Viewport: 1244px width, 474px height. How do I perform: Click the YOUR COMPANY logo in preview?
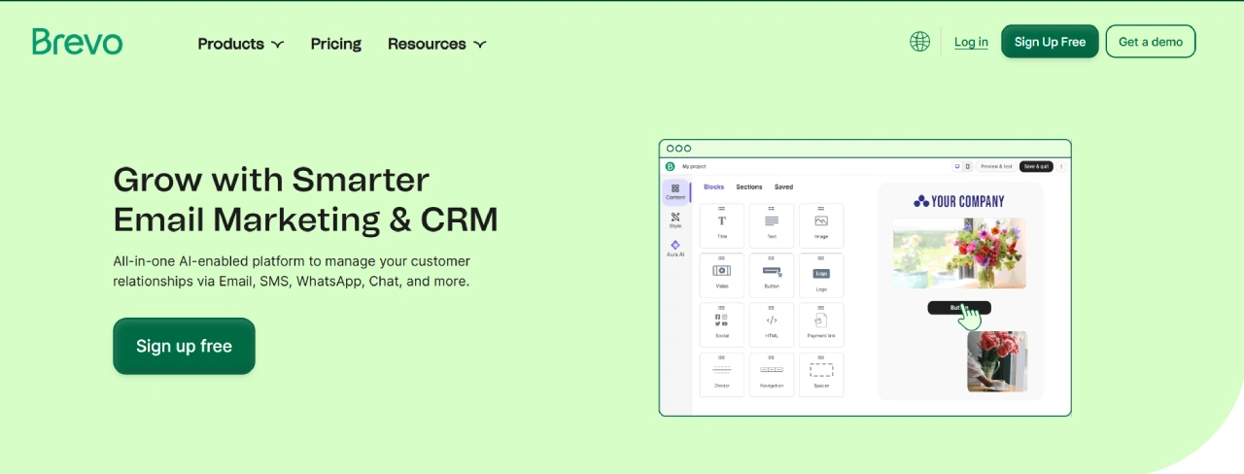click(959, 201)
